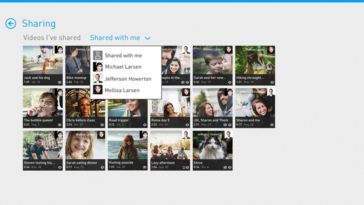Click the phone icon on Lazy afternoon card

click(x=184, y=167)
